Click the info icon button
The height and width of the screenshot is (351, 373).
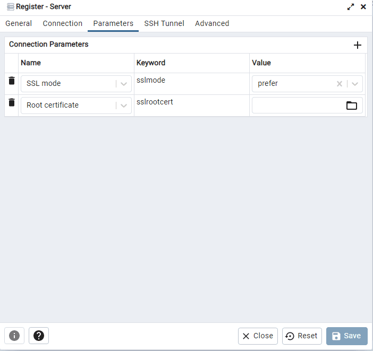coord(14,336)
